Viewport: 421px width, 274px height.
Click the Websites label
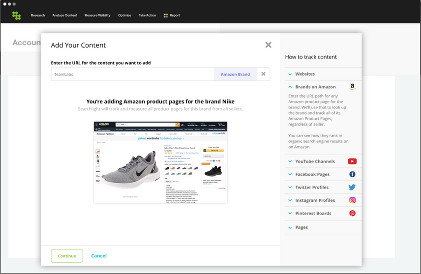(x=305, y=74)
